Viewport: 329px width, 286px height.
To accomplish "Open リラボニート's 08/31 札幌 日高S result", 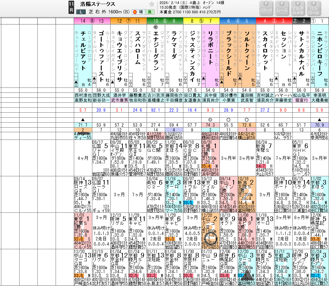I will (x=210, y=158).
